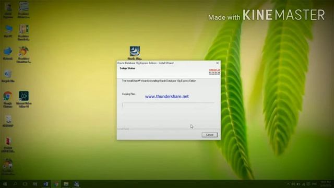
Task: Click the Install Wizard title bar text
Action: coord(146,63)
